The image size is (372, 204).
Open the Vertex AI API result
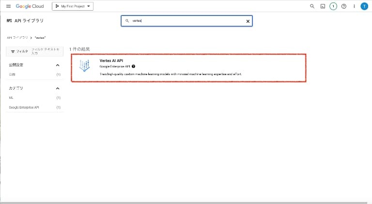tap(188, 68)
